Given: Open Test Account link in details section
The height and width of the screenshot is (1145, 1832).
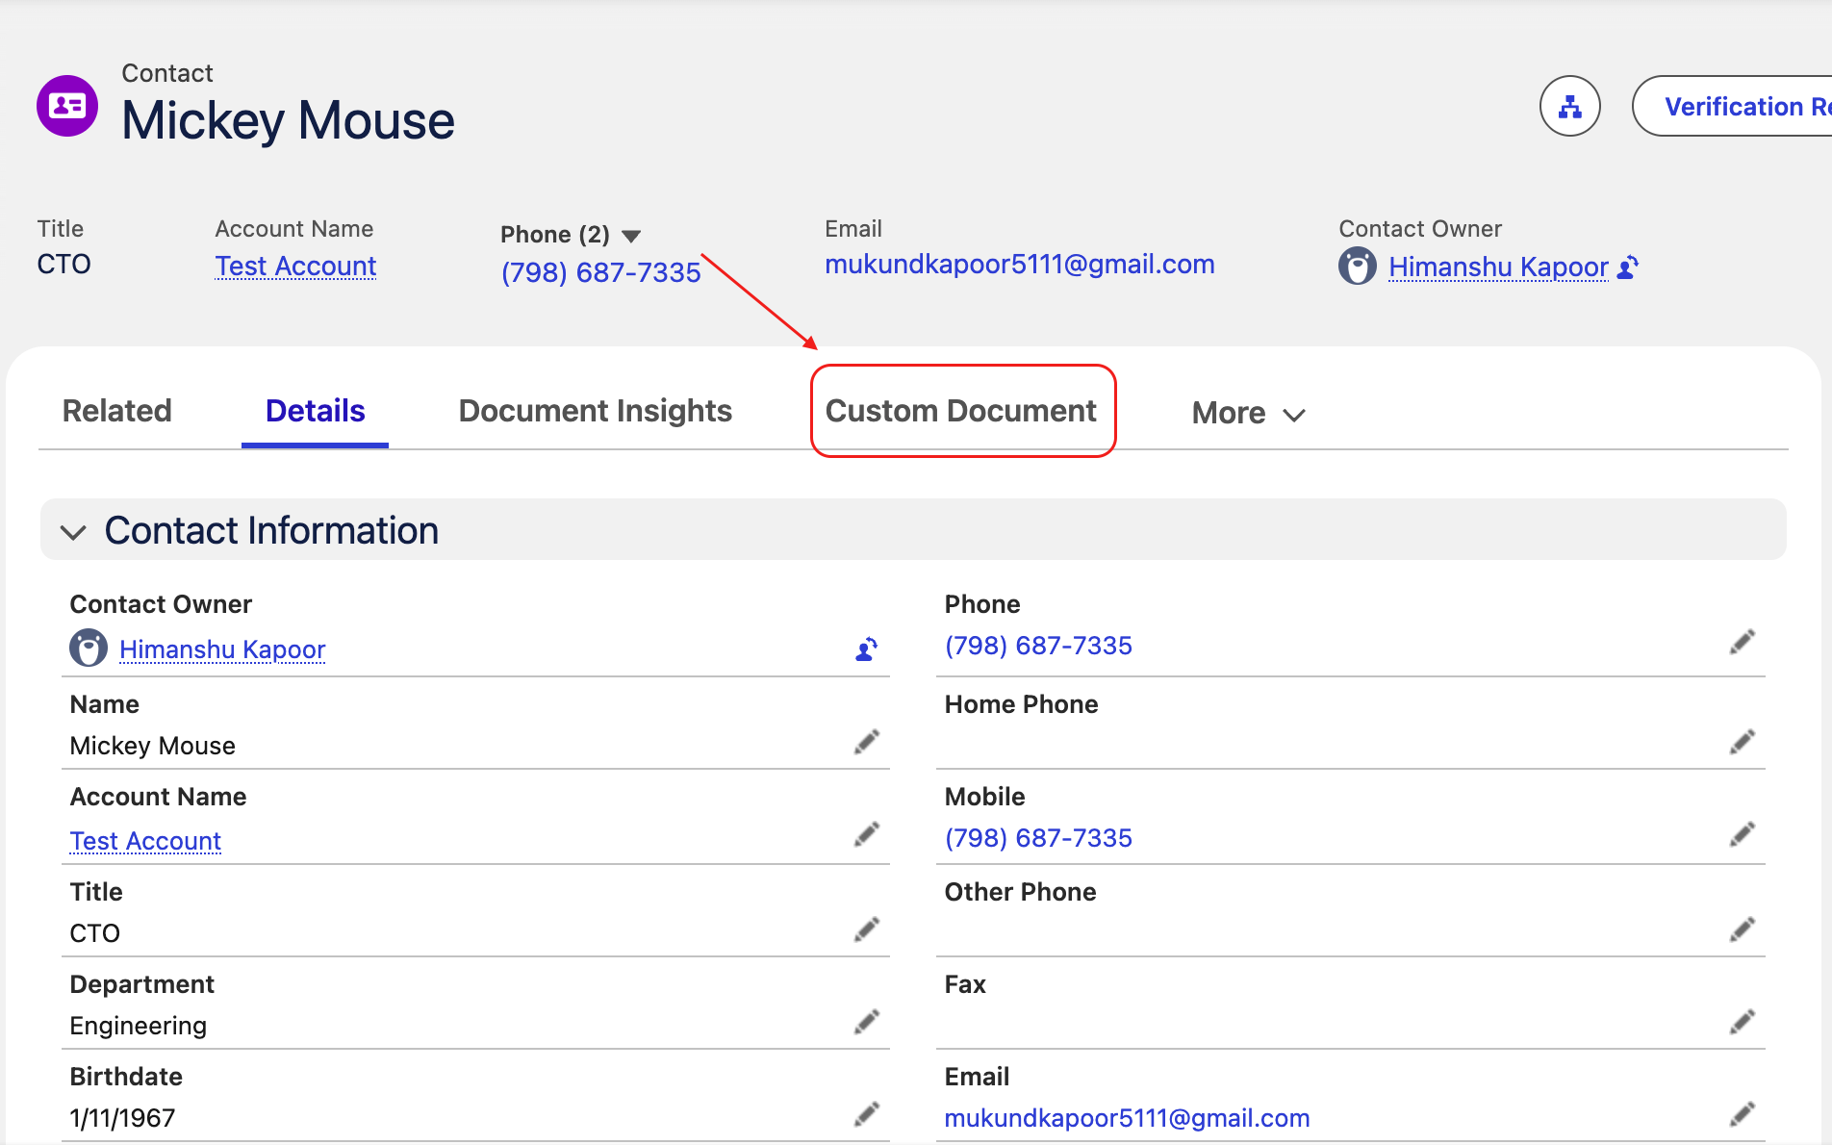Looking at the screenshot, I should pyautogui.click(x=145, y=841).
